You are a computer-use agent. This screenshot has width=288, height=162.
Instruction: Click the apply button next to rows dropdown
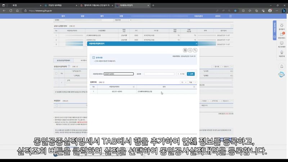click(190, 82)
